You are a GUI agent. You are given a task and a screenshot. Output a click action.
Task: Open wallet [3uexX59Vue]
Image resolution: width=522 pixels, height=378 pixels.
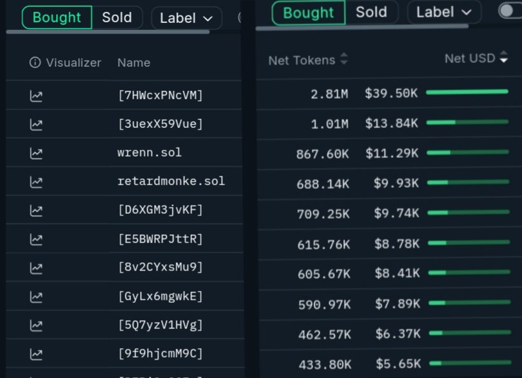click(160, 124)
